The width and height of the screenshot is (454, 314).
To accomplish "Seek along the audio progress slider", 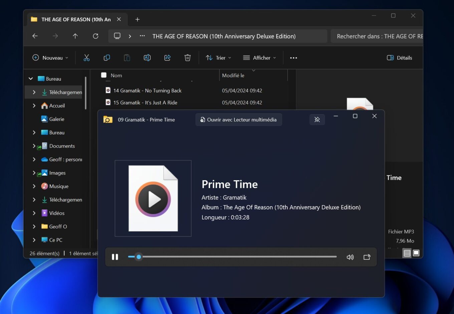I will [x=232, y=257].
